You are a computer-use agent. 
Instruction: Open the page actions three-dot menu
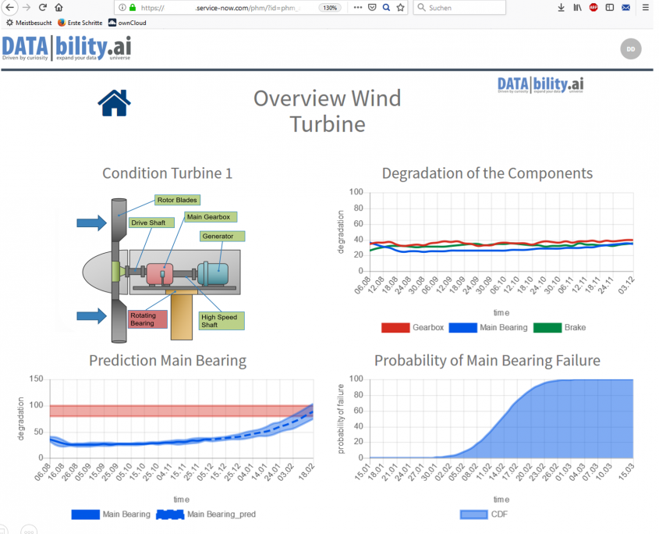pyautogui.click(x=358, y=8)
